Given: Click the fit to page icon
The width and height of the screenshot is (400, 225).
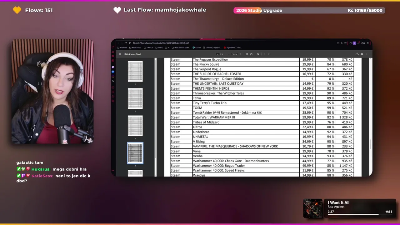Looking at the screenshot, I should coord(247,54).
